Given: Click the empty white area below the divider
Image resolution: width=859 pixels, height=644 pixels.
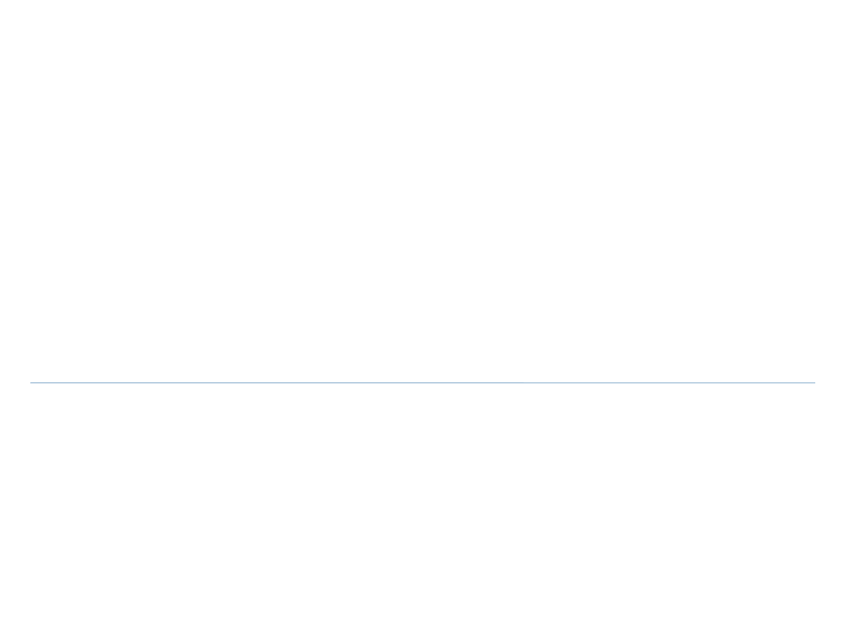Looking at the screenshot, I should point(429,517).
